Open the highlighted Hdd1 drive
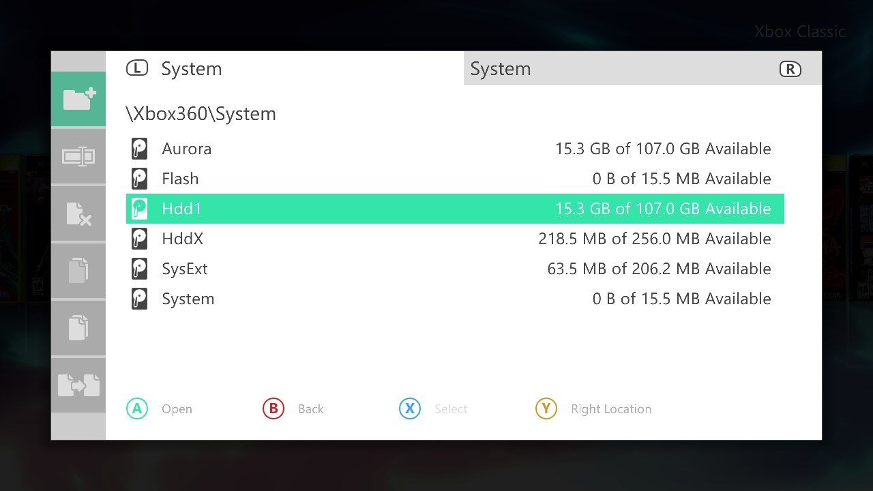Image resolution: width=873 pixels, height=491 pixels. (455, 209)
